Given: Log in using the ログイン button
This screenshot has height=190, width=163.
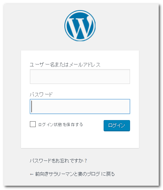Looking at the screenshot, I should click(117, 126).
